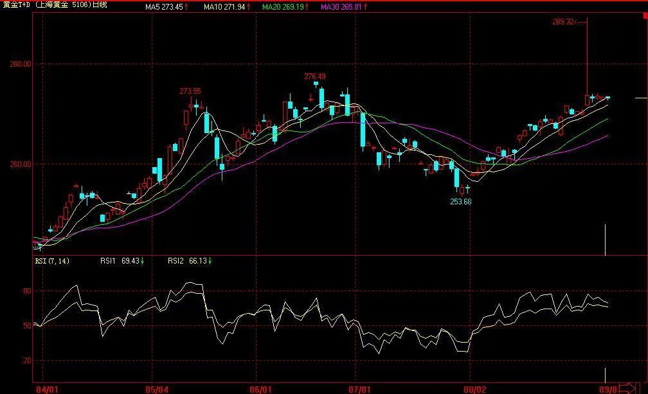
Task: Click the small red square at top-right corner
Action: coord(645,15)
